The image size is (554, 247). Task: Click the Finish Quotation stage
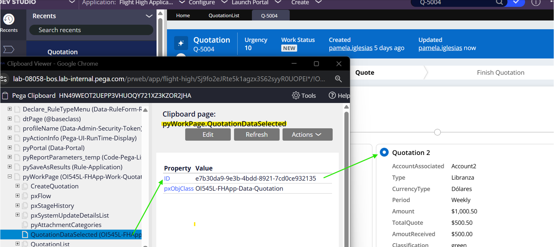click(x=500, y=72)
